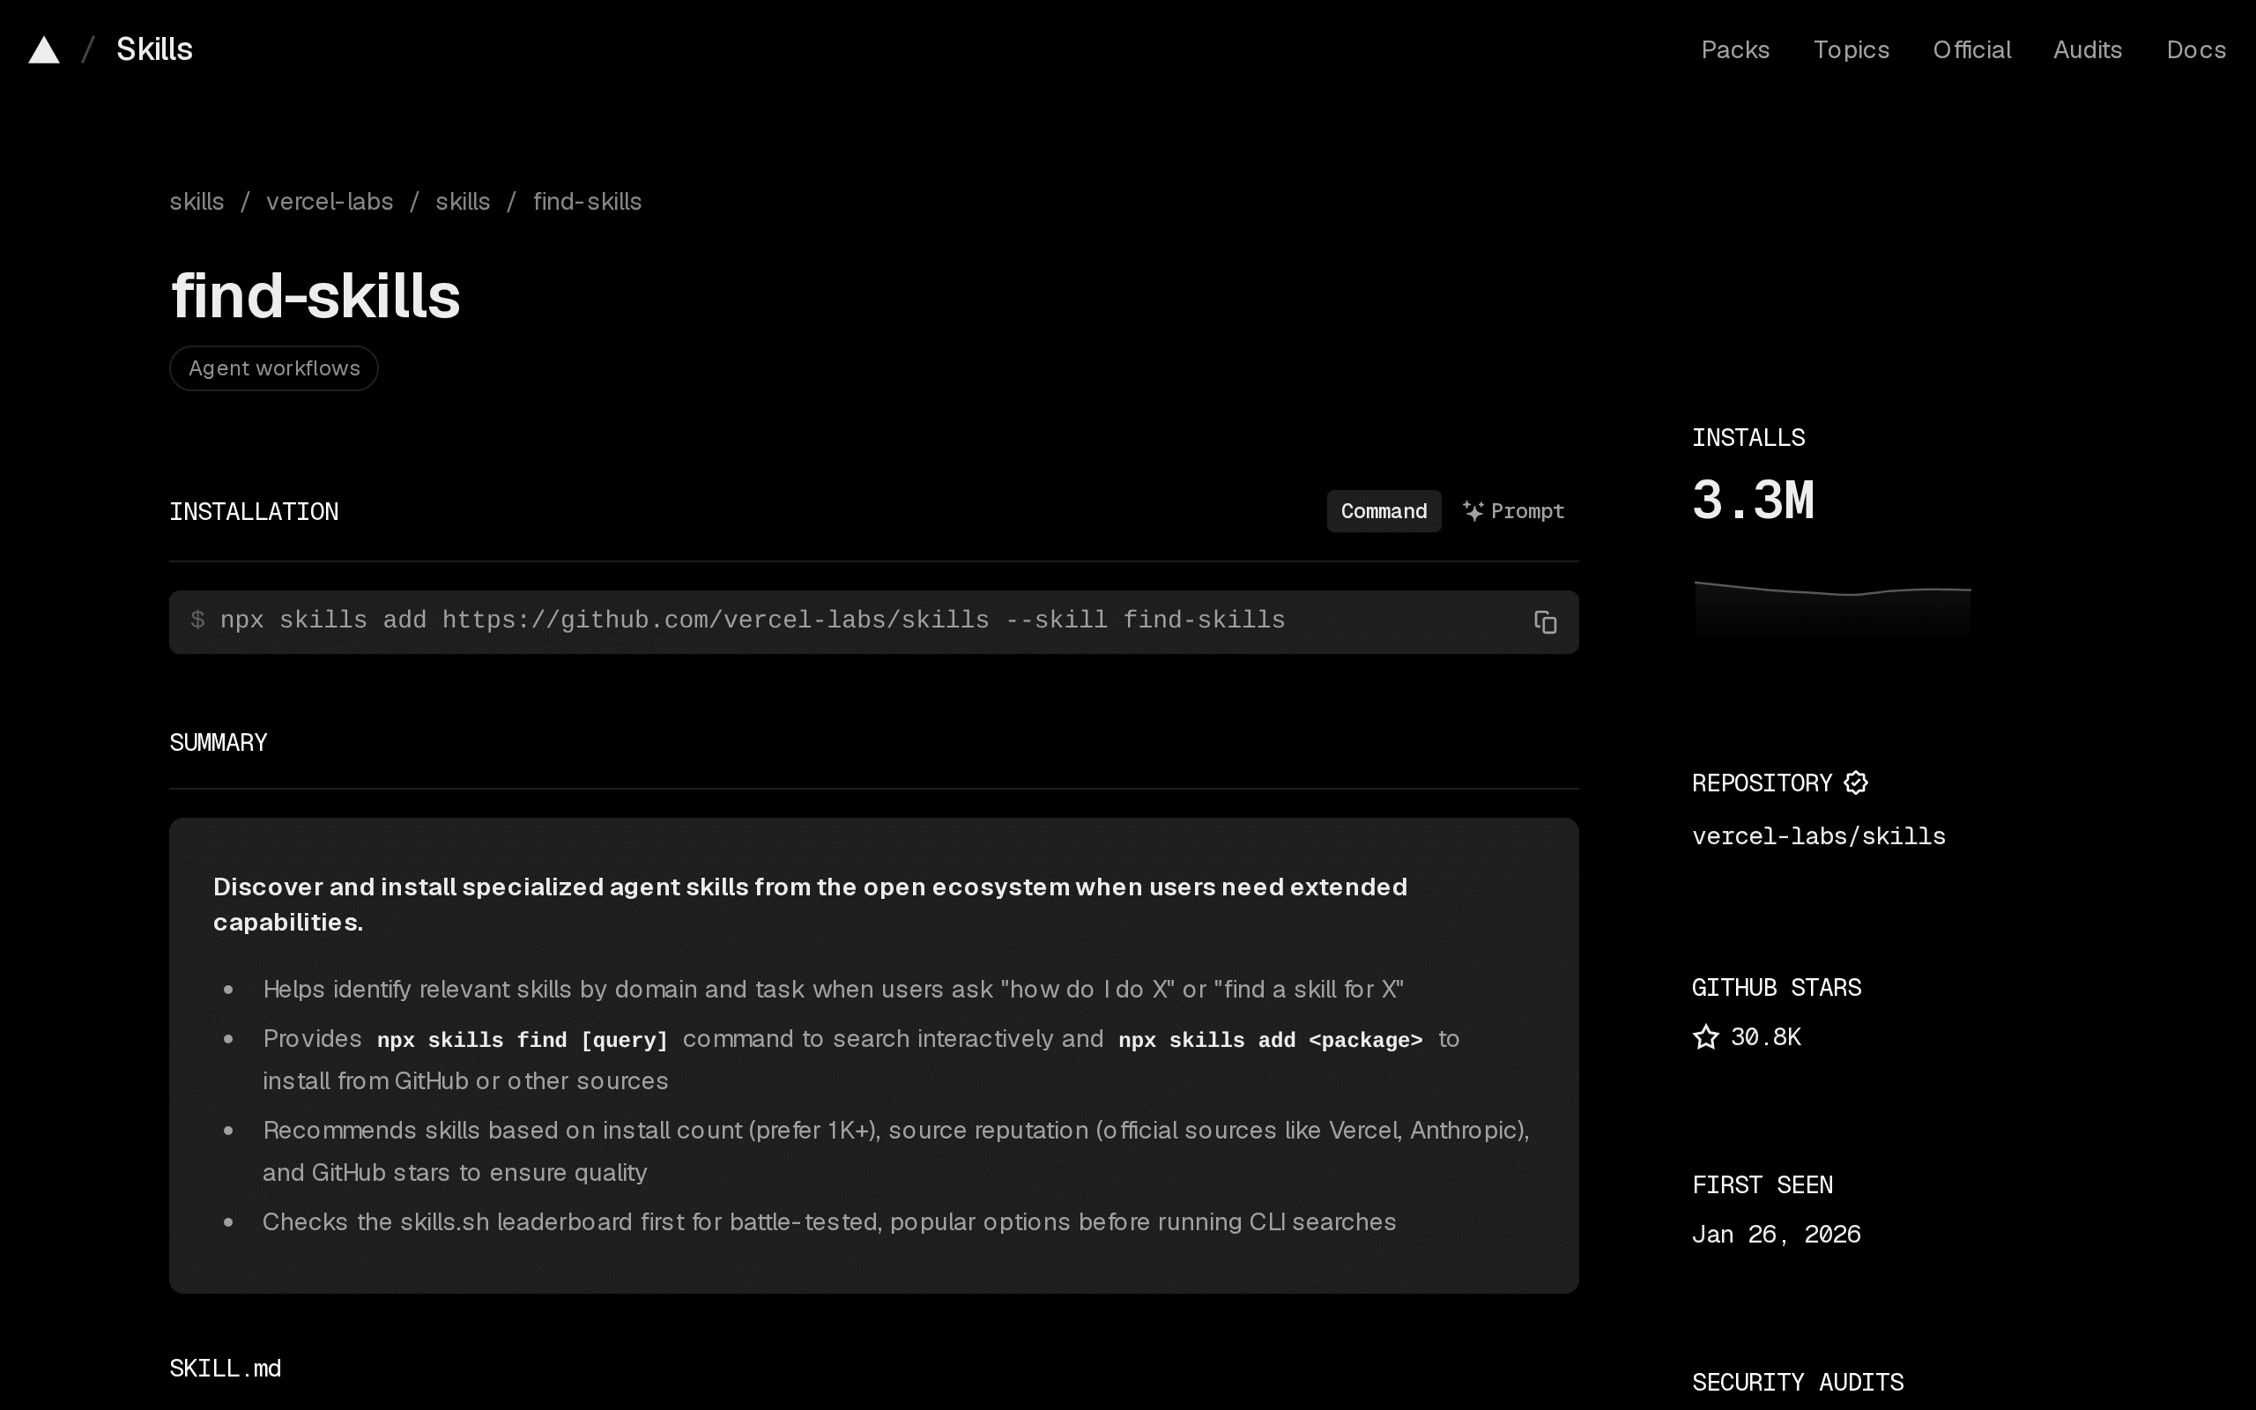Click the Vercel triangle logo
The height and width of the screenshot is (1410, 2256).
44,50
